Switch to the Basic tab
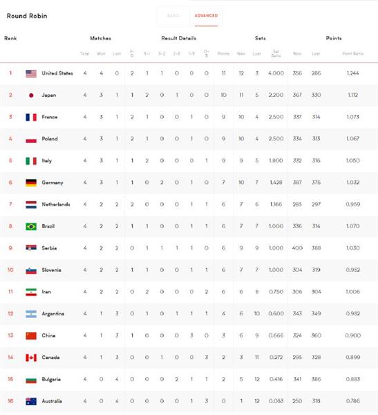 pos(173,16)
